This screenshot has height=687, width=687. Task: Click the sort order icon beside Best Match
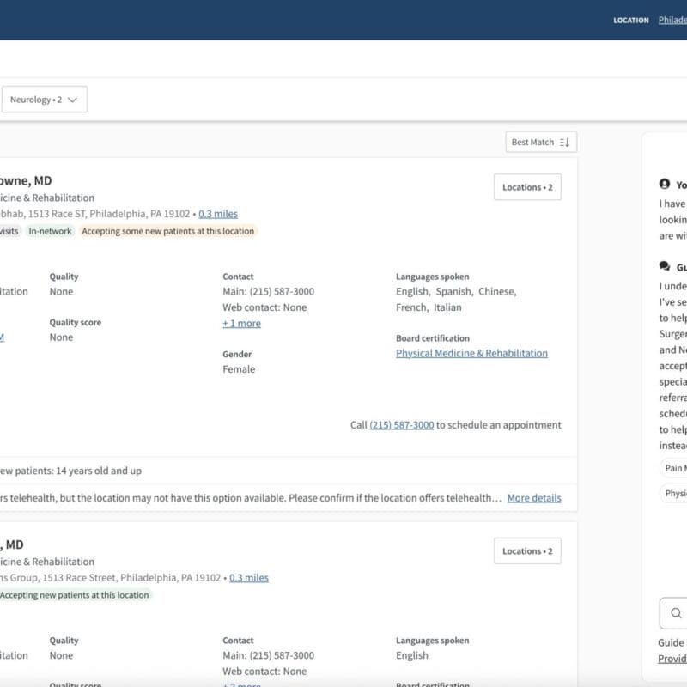point(564,142)
